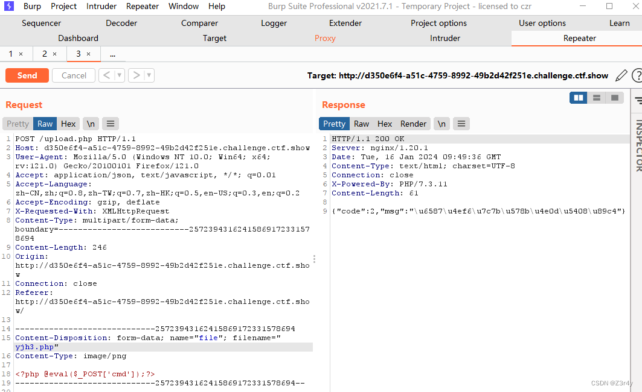Image resolution: width=642 pixels, height=392 pixels.
Task: Open forward history dropdown arrow
Action: pos(149,75)
